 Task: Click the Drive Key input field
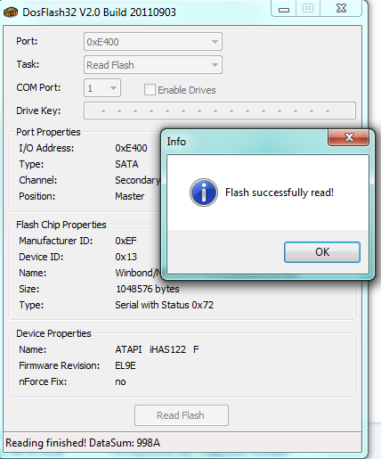[x=220, y=111]
